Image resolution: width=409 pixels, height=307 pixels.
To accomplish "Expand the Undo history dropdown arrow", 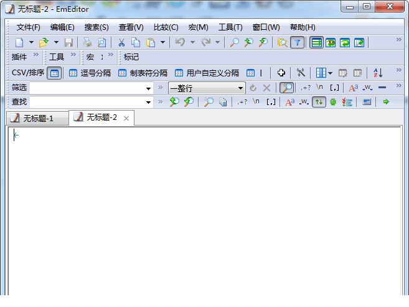I will click(x=192, y=42).
